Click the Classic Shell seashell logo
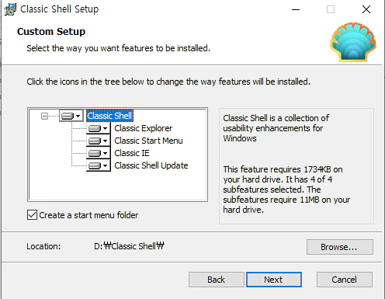This screenshot has width=385, height=299. (353, 42)
